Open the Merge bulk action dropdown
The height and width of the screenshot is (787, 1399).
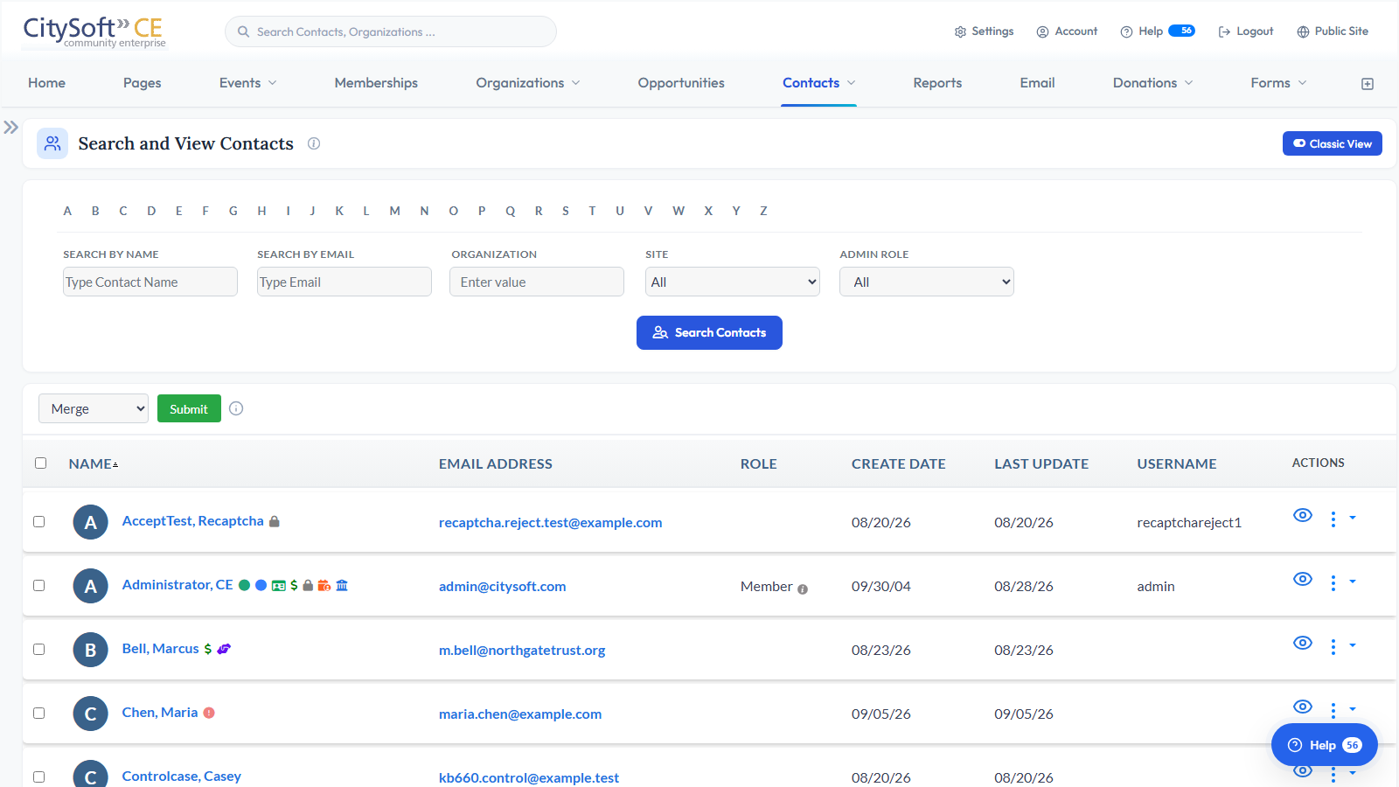pyautogui.click(x=94, y=408)
